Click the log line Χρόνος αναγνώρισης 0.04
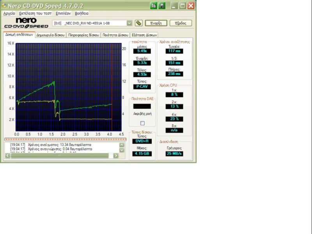 point(51,149)
